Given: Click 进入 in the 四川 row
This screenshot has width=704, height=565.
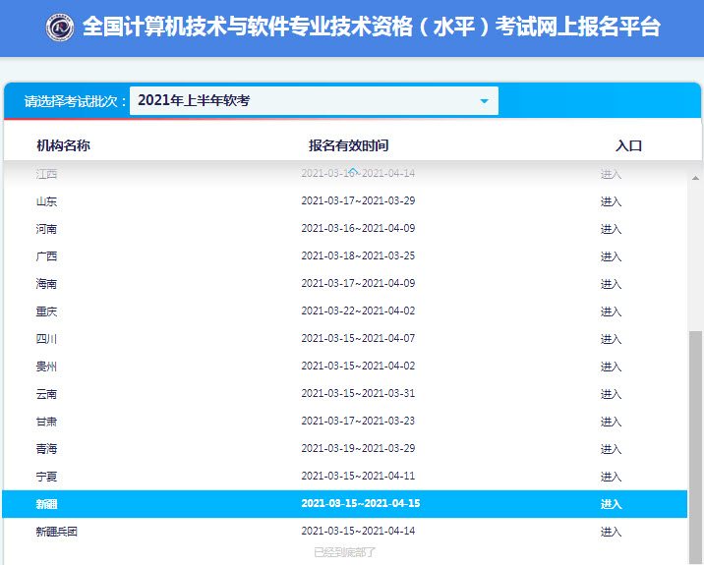Looking at the screenshot, I should pyautogui.click(x=611, y=339).
